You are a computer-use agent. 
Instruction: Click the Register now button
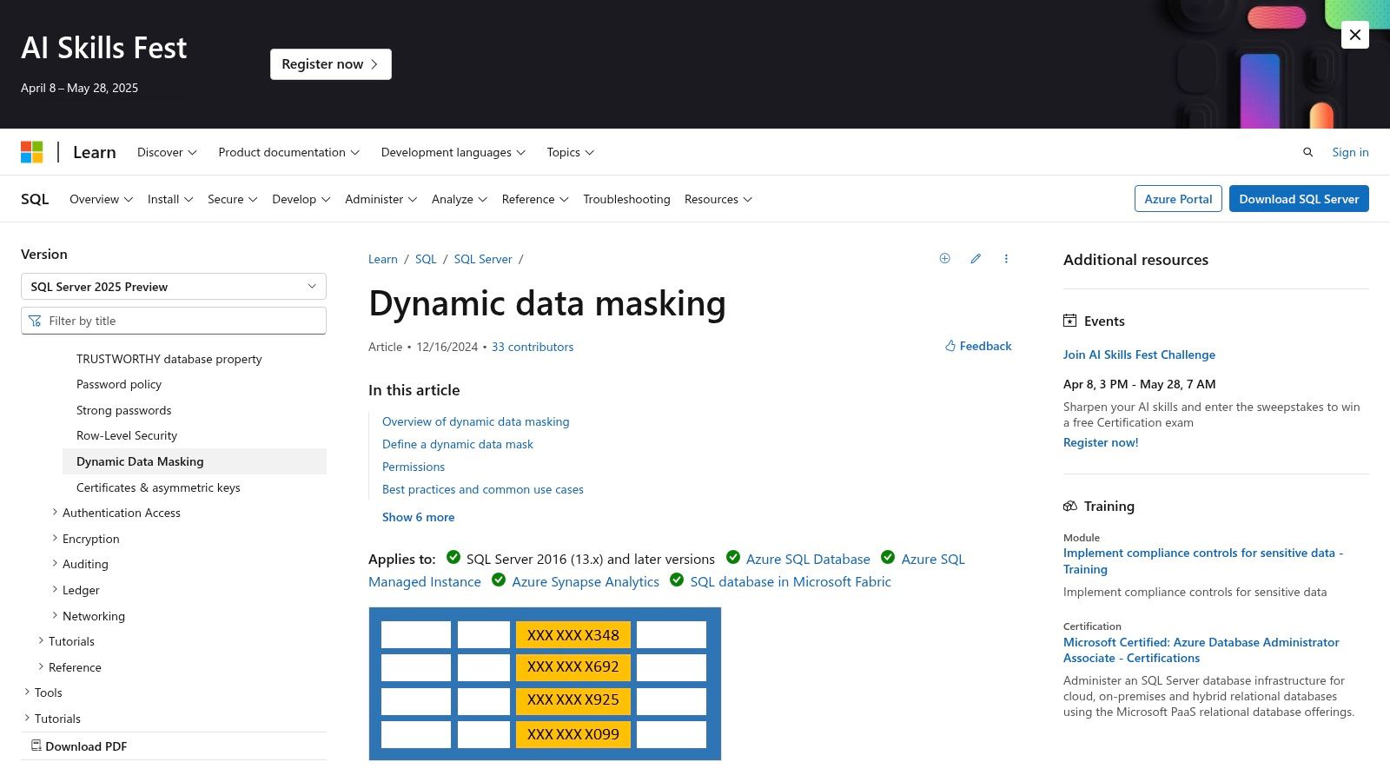[330, 63]
